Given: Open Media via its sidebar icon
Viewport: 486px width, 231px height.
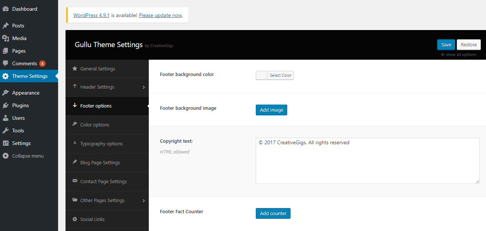Looking at the screenshot, I should (6, 38).
